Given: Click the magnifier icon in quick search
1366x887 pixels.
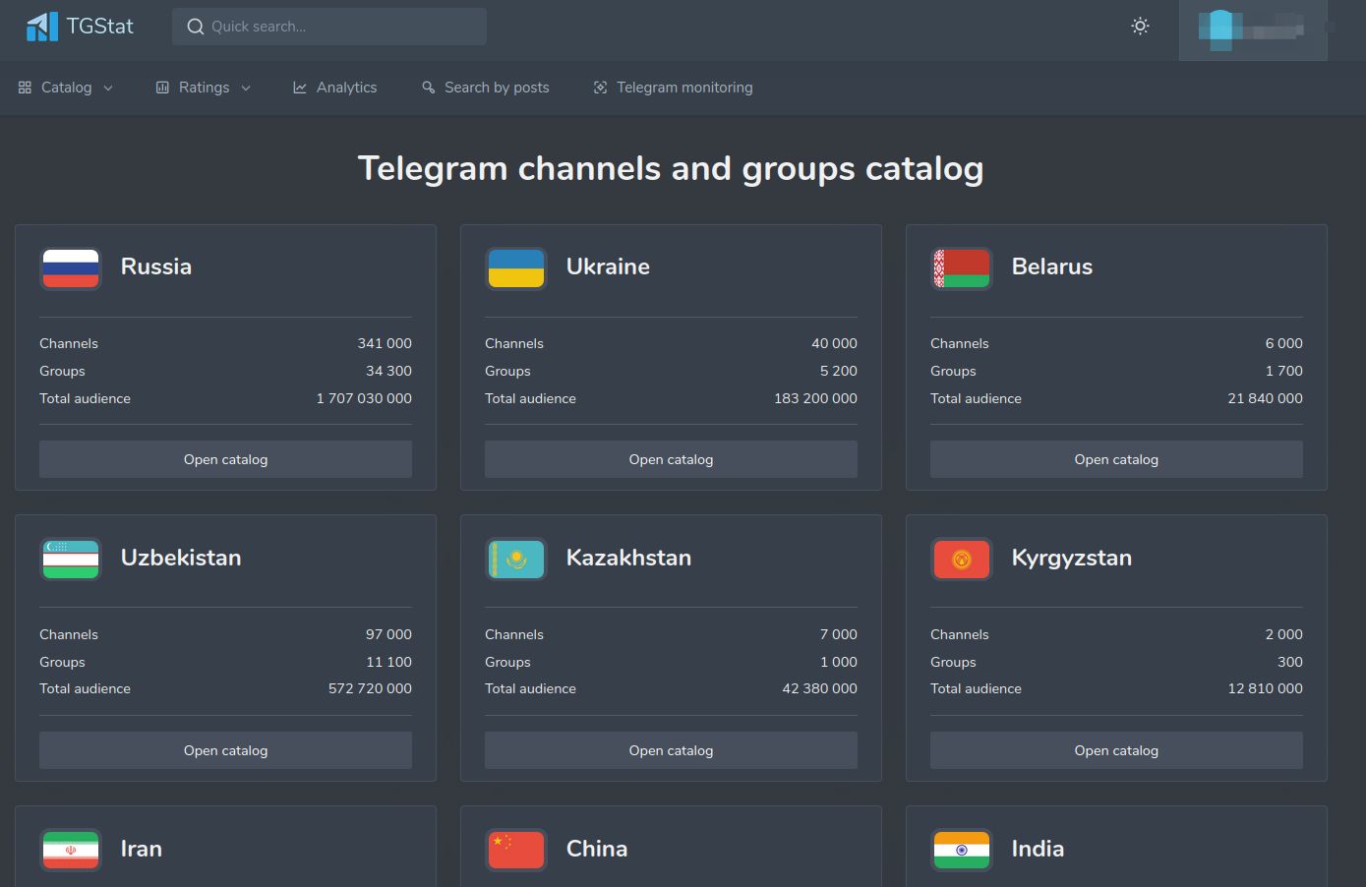Looking at the screenshot, I should [x=196, y=27].
